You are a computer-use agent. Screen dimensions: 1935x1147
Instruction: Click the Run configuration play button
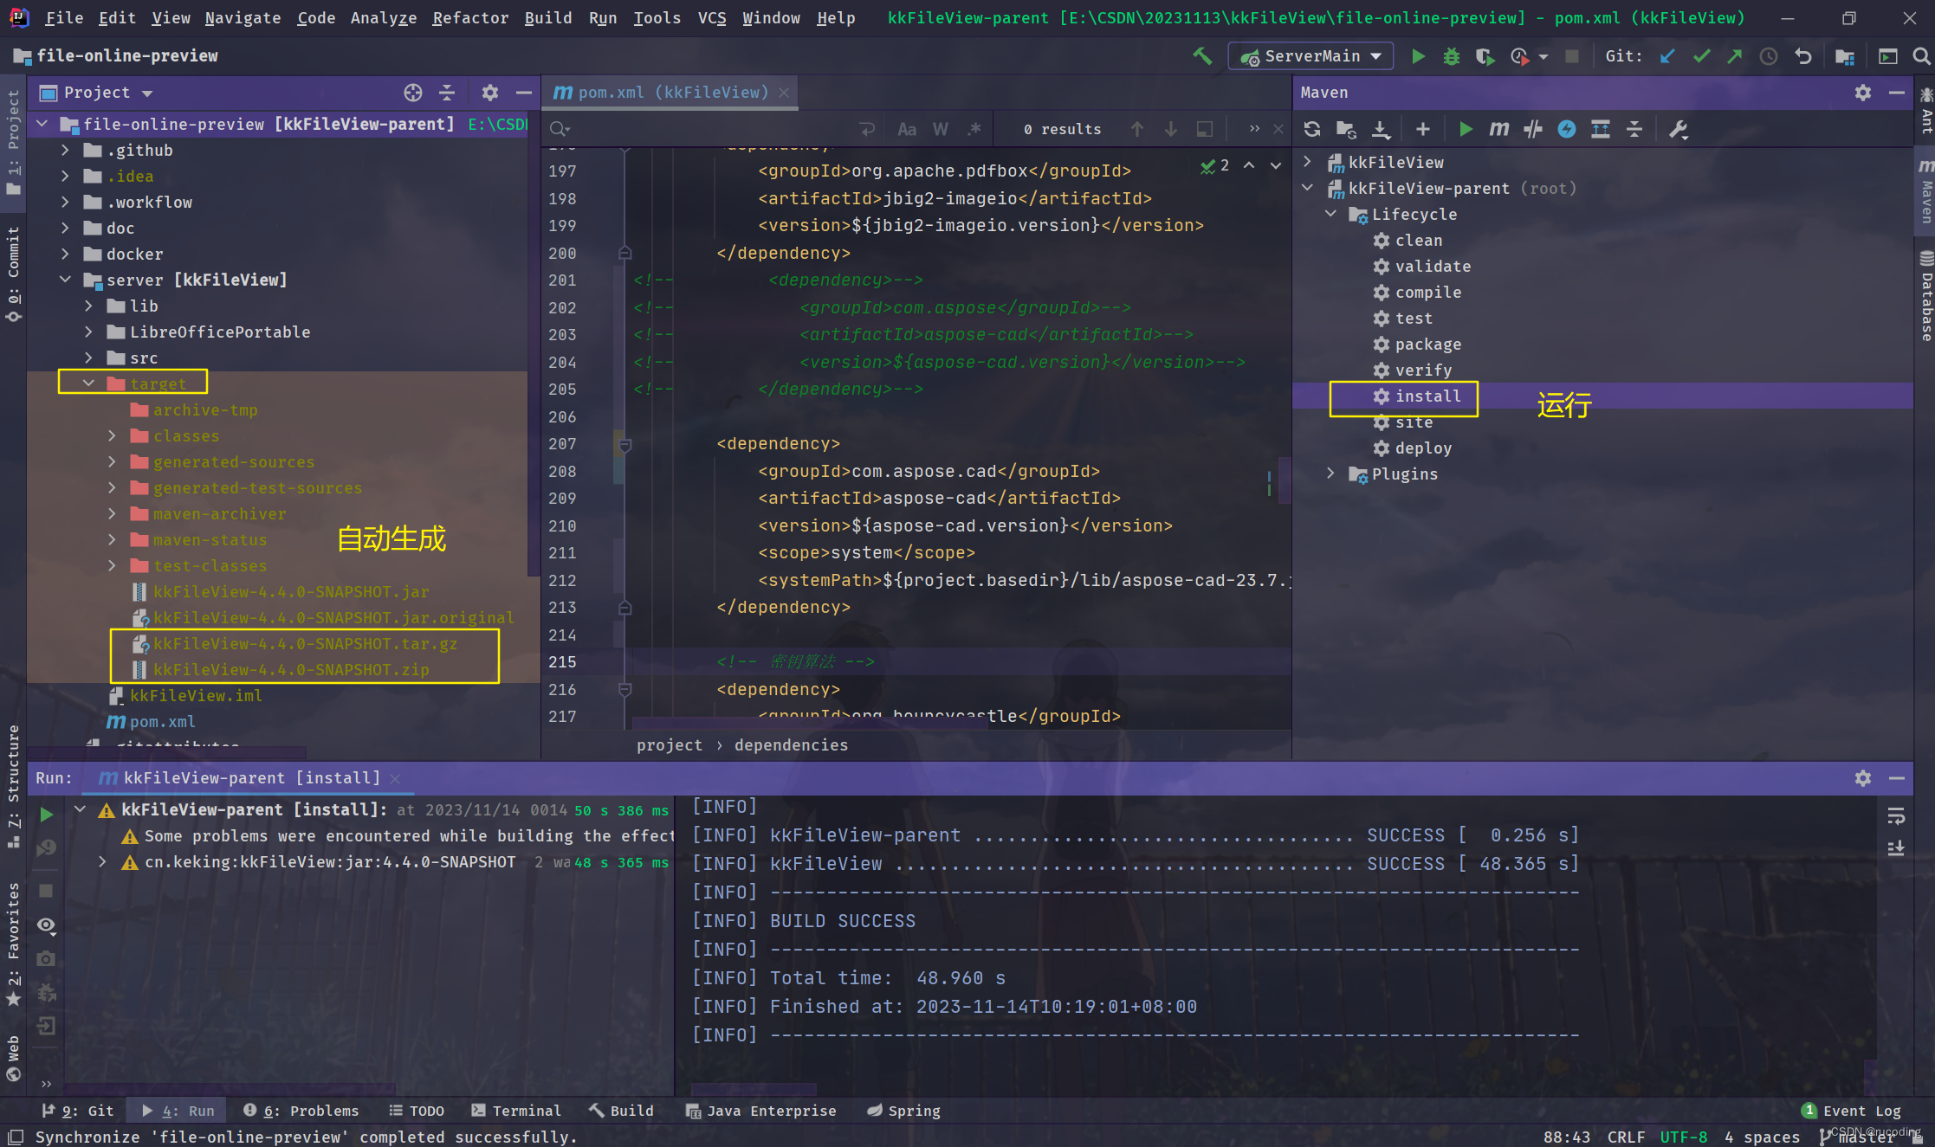point(1417,56)
